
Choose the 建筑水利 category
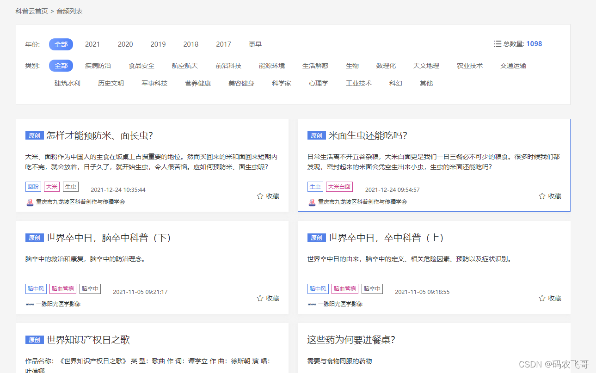coord(68,83)
